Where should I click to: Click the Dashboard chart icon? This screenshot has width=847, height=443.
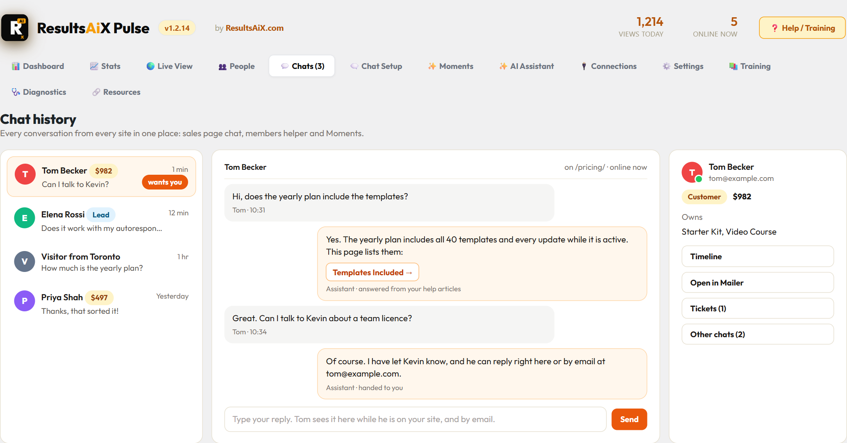pyautogui.click(x=16, y=66)
